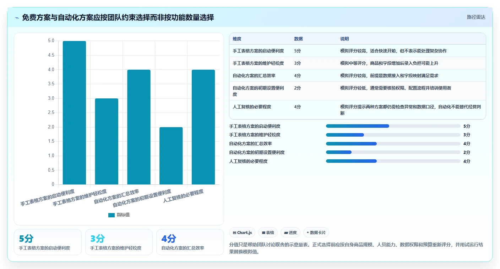
Task: Click the 2.5 y-axis tick label
Action: click(51, 113)
